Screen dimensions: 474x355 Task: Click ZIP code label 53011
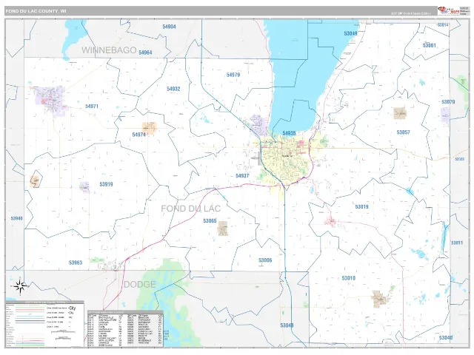[457, 243]
